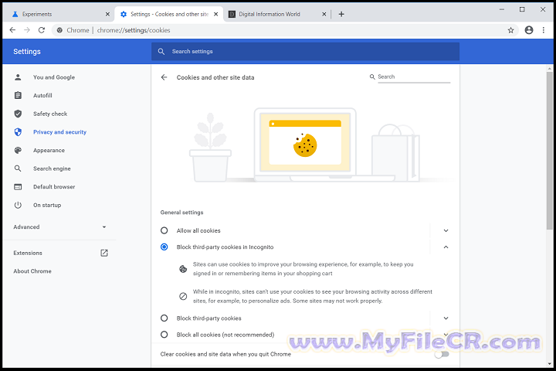Open the Appearance settings section
The width and height of the screenshot is (556, 371).
(49, 150)
